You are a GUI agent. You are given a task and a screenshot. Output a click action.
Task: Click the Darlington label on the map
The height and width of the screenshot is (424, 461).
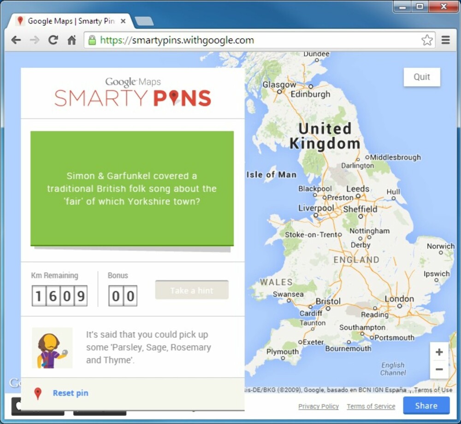[358, 166]
